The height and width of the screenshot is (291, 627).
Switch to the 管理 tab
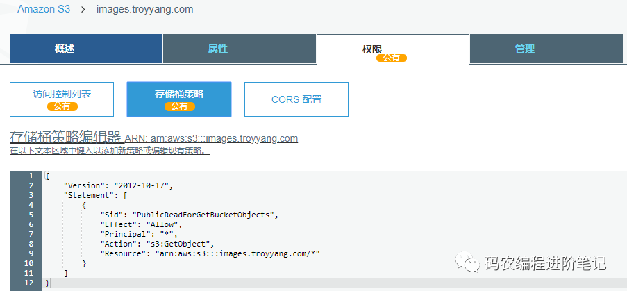pos(546,49)
